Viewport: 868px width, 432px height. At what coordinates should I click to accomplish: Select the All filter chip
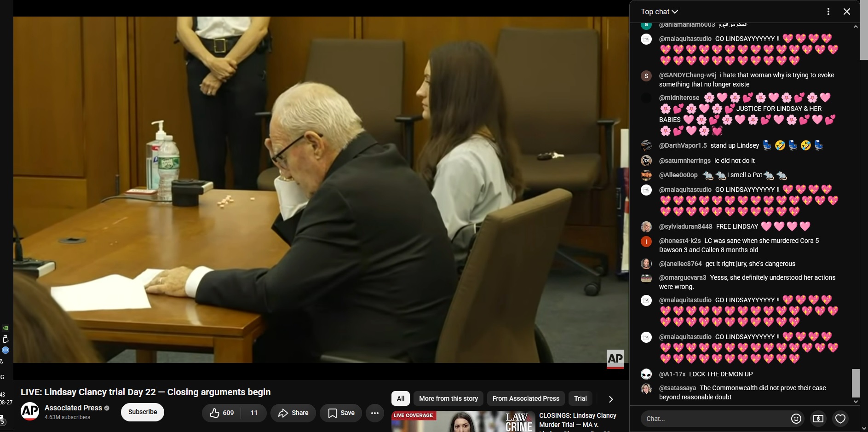pyautogui.click(x=401, y=398)
